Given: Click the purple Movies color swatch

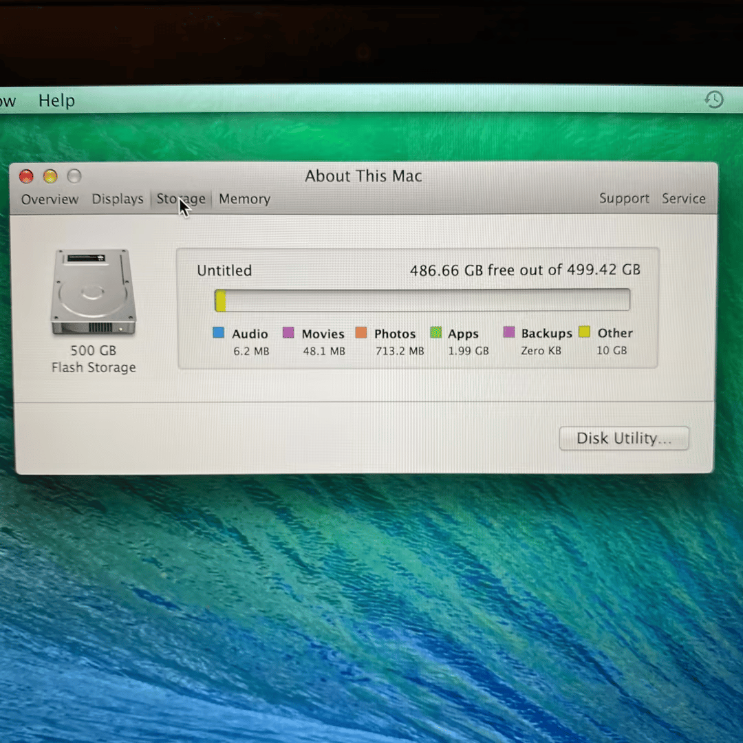Looking at the screenshot, I should coord(288,332).
